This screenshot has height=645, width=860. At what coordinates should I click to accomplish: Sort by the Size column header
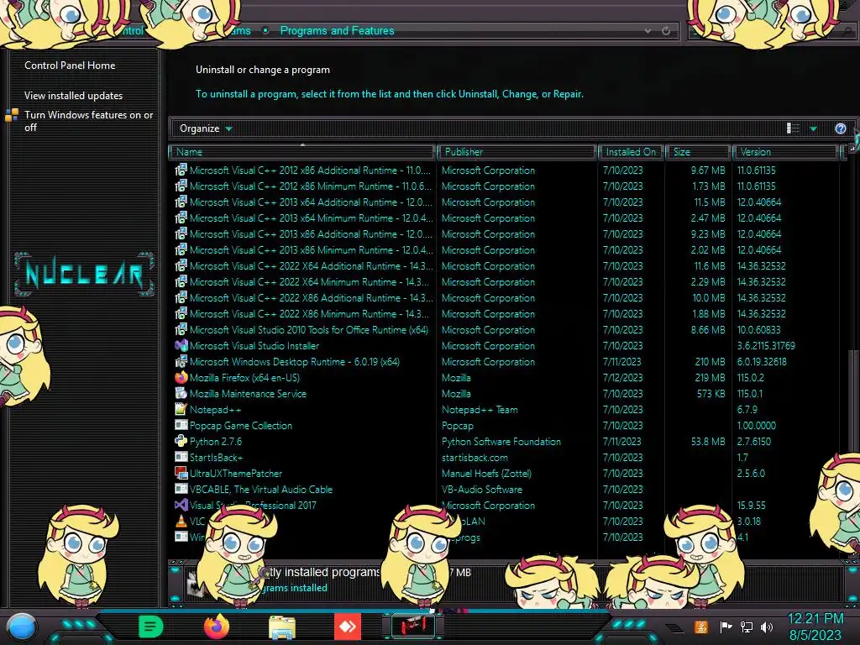coord(698,152)
